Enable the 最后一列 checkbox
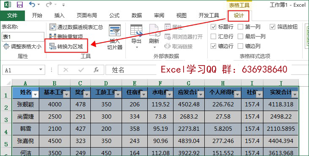The image size is (309, 156). click(241, 36)
